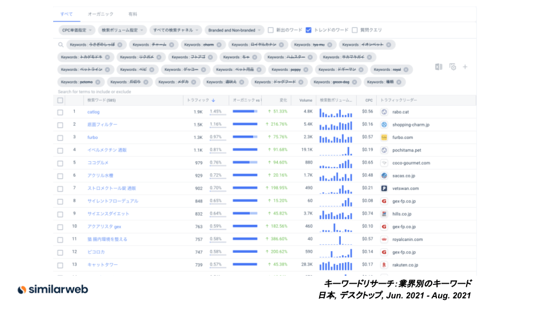Enable the 新出のワード checkbox
The height and width of the screenshot is (309, 549).
270,30
